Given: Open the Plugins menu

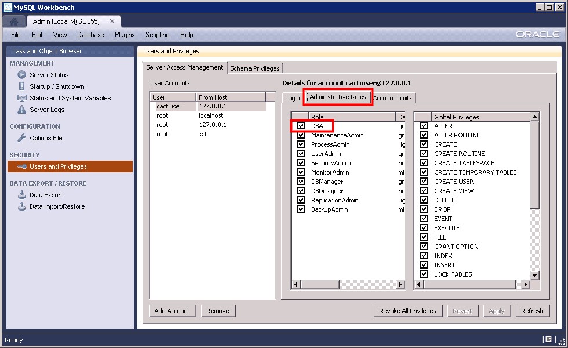Looking at the screenshot, I should (125, 35).
